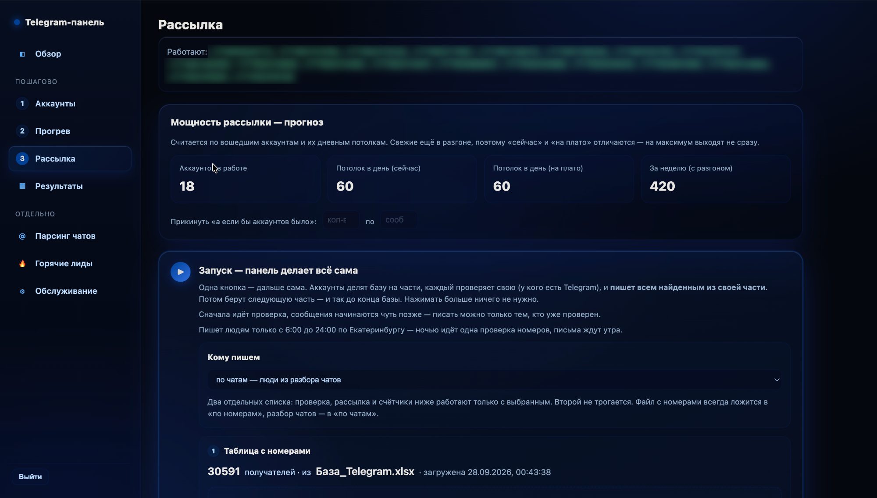Go to Горячие лиды

tap(70, 264)
